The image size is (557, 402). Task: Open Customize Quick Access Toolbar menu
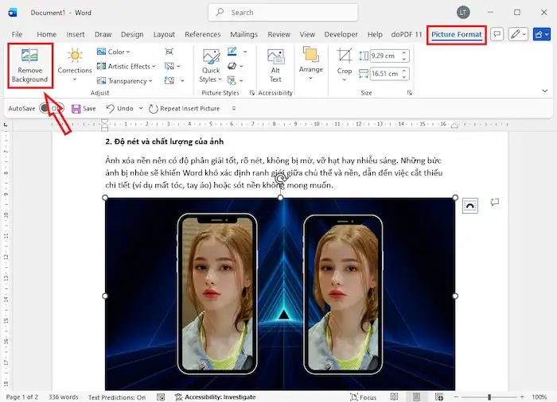pos(234,109)
